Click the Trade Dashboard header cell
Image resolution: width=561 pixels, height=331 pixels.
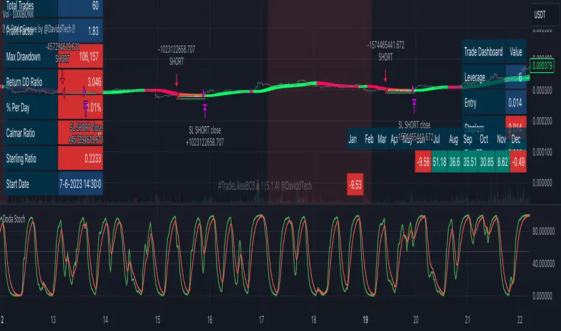(x=483, y=52)
